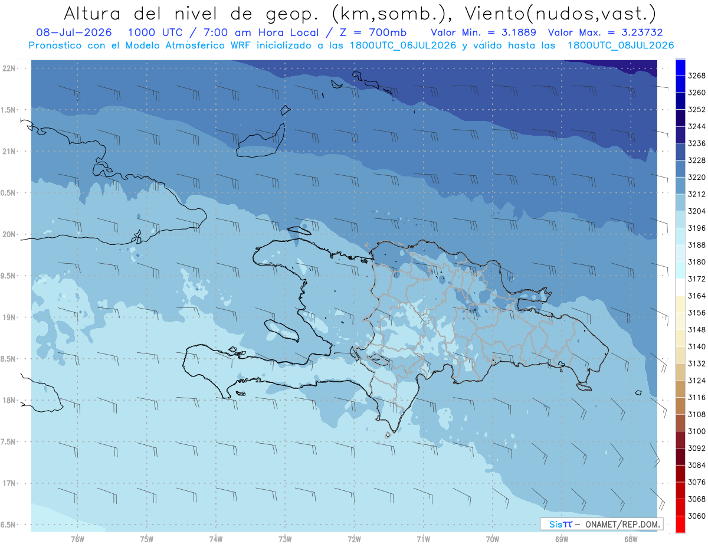Click the '71W' longitude label
708x547 pixels.
pyautogui.click(x=423, y=539)
